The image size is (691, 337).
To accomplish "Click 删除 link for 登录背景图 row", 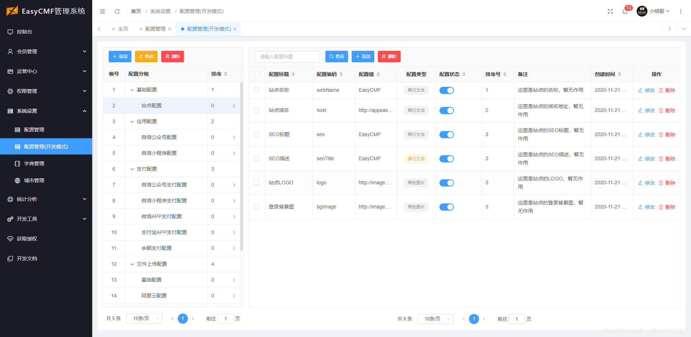I will tap(667, 207).
